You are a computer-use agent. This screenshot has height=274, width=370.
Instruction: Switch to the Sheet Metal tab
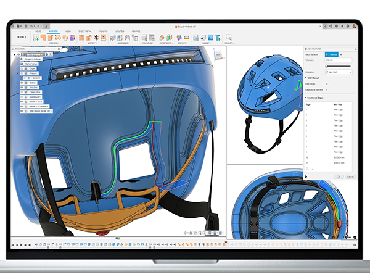pyautogui.click(x=85, y=31)
